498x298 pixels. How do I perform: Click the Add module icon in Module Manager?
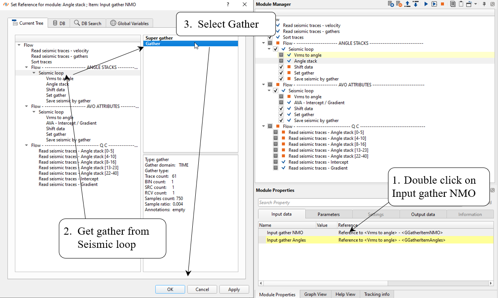click(391, 4)
